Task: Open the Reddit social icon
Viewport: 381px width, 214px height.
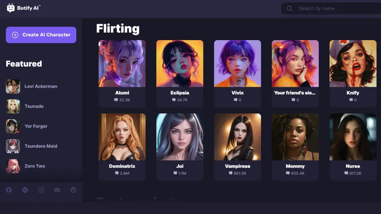Action: pyautogui.click(x=73, y=190)
